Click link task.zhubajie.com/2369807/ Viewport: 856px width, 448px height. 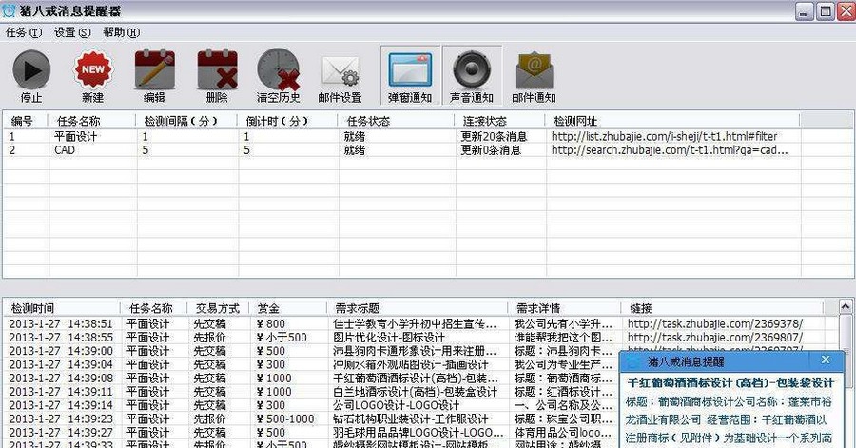pyautogui.click(x=715, y=338)
